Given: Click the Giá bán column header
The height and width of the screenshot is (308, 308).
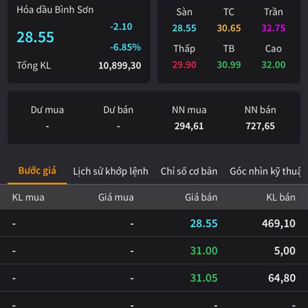Looking at the screenshot, I should [x=201, y=198].
